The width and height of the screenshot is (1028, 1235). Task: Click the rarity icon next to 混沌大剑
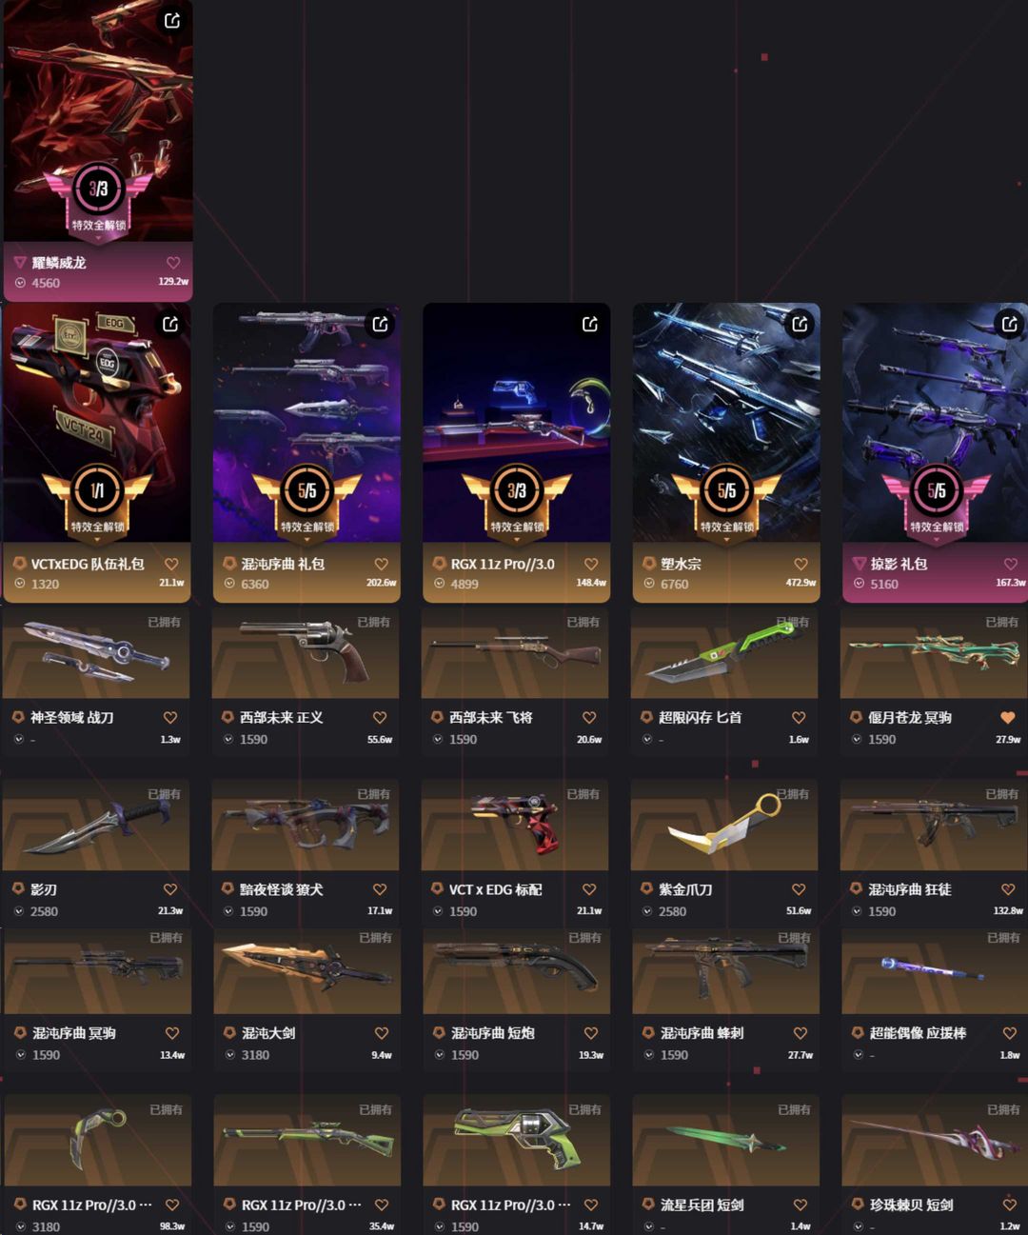[x=229, y=1032]
